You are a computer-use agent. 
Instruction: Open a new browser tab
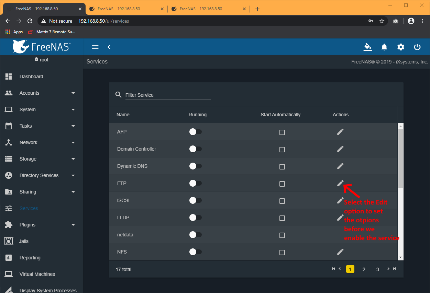coord(257,9)
